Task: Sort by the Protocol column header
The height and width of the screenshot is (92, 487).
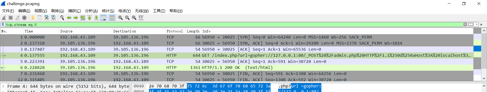Action: [x=176, y=31]
